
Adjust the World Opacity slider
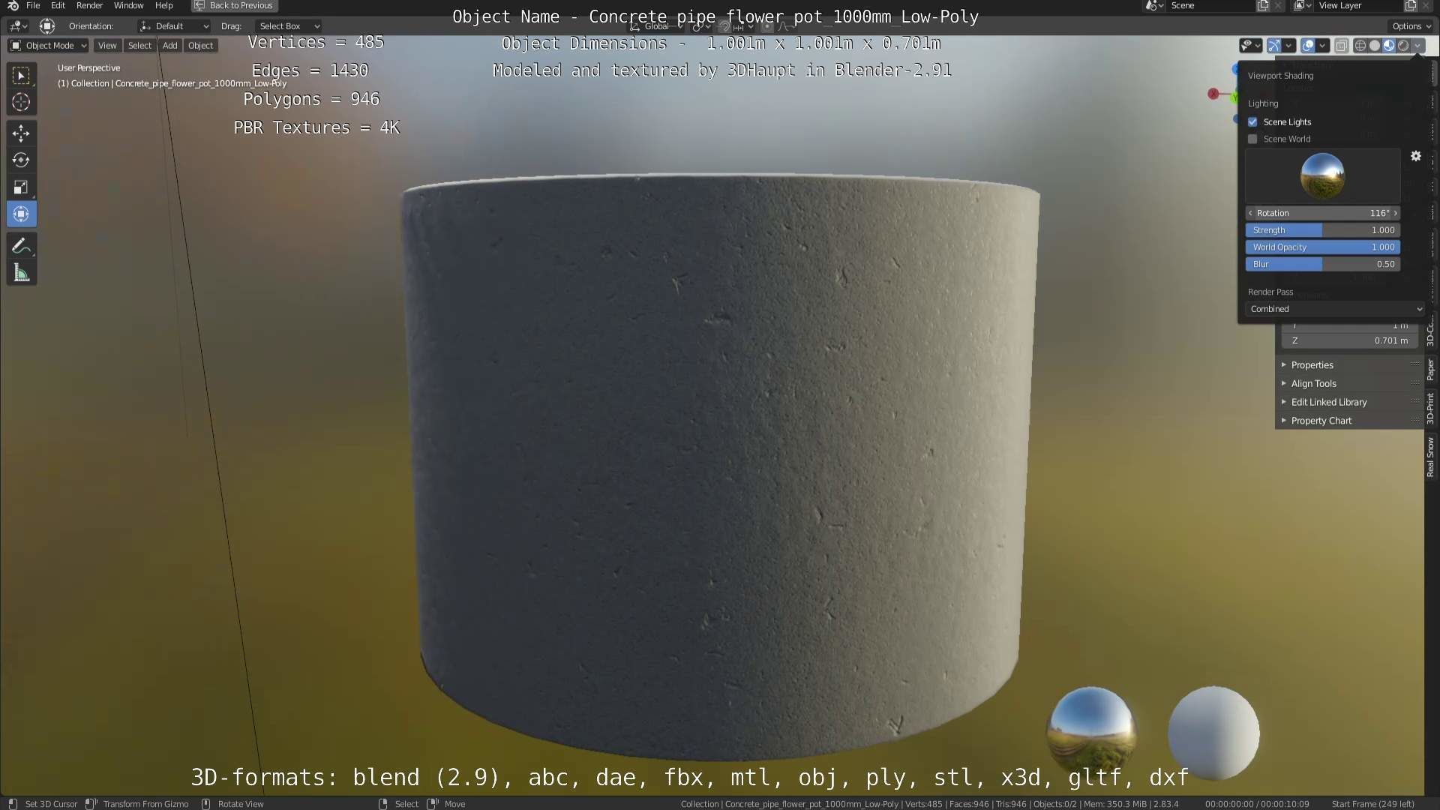(x=1323, y=247)
